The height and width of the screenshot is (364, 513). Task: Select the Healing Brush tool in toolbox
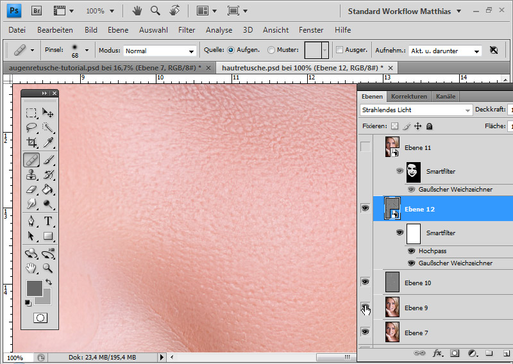pyautogui.click(x=31, y=160)
